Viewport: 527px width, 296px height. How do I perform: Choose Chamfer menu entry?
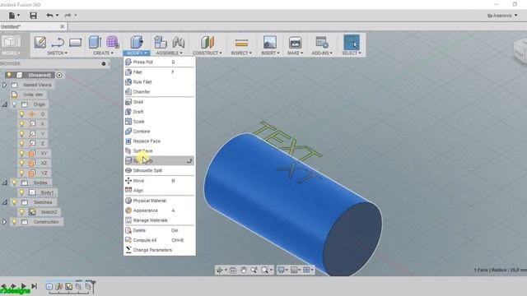159,91
